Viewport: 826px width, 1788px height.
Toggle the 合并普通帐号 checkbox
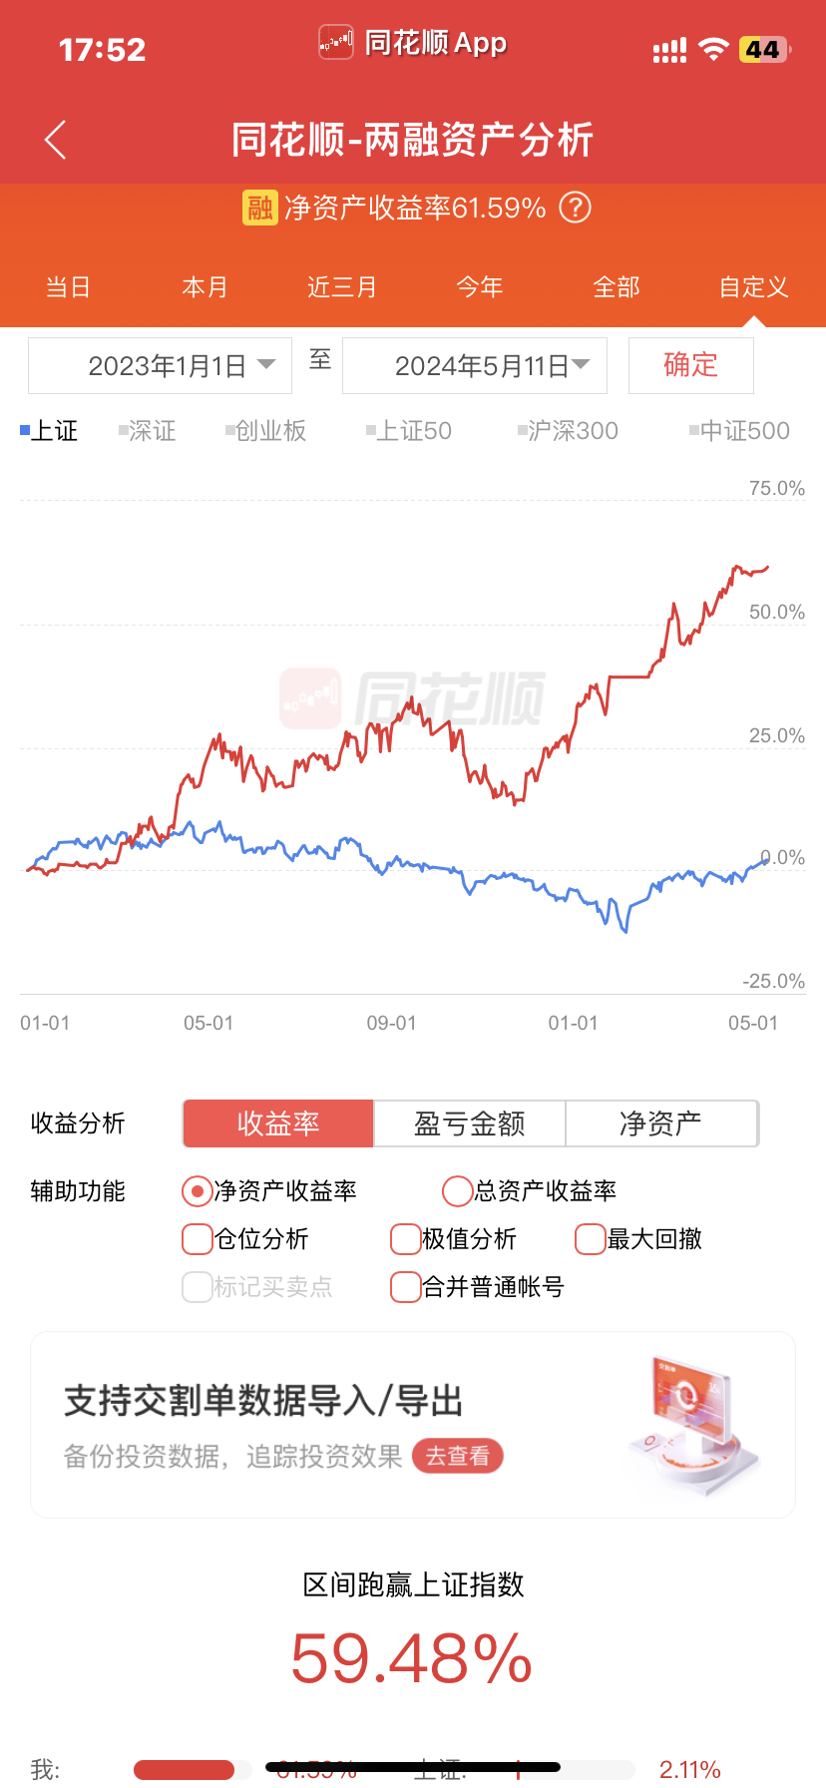(405, 1287)
